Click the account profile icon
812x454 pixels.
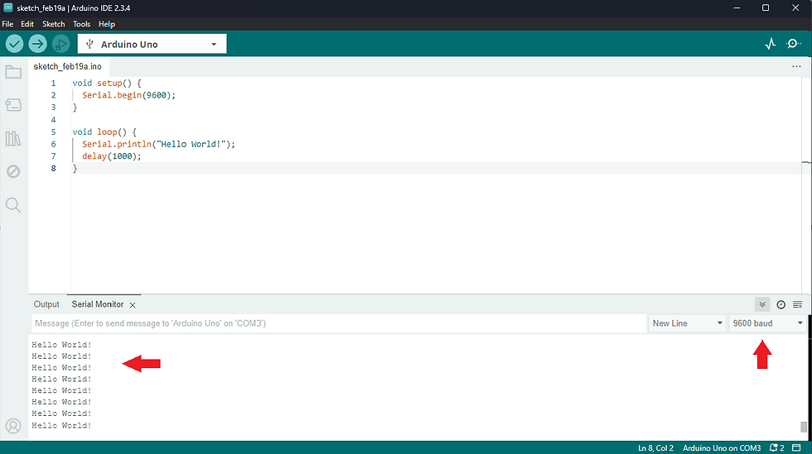click(13, 426)
